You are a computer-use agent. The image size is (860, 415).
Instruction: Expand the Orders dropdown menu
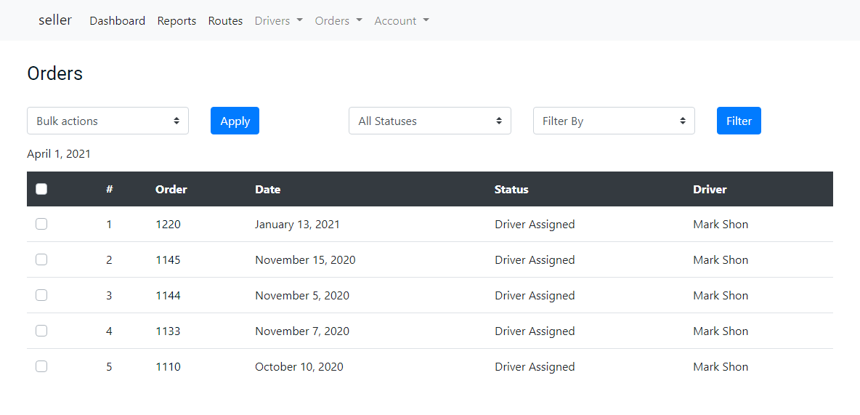(338, 21)
